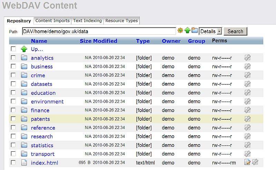This screenshot has height=170, width=276.
Task: Open properties wrench for index.html
Action: click(255, 162)
